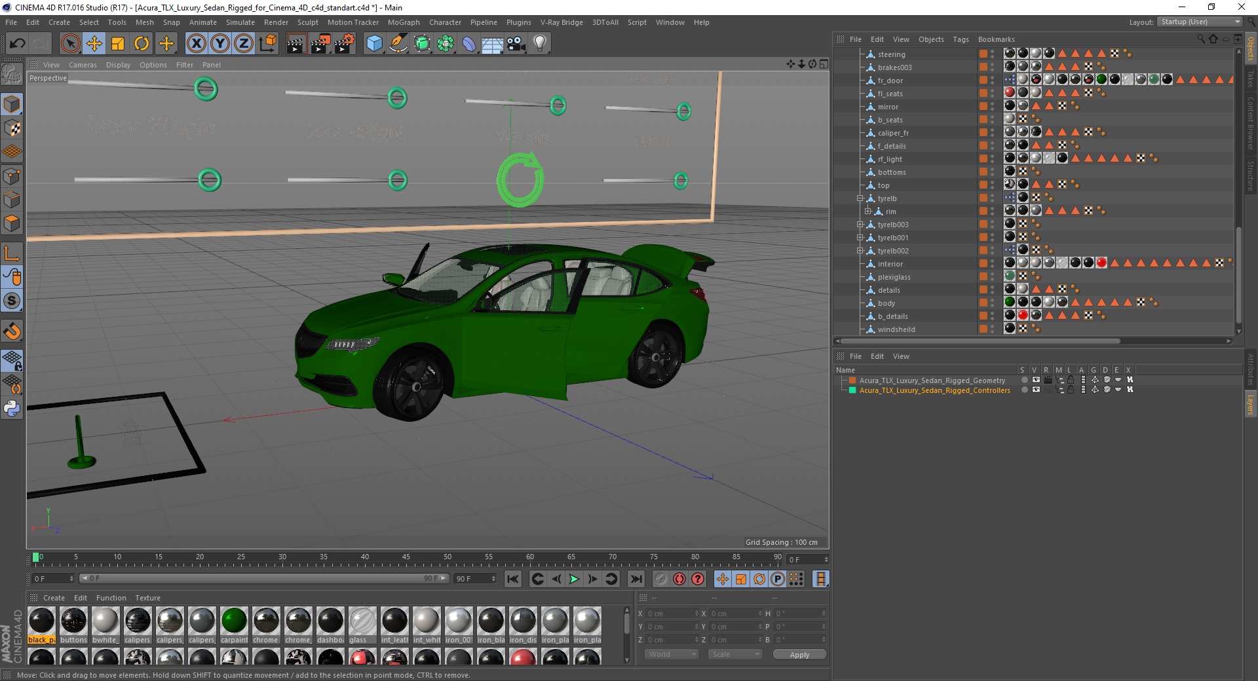
Task: Select the interior object
Action: (x=890, y=264)
